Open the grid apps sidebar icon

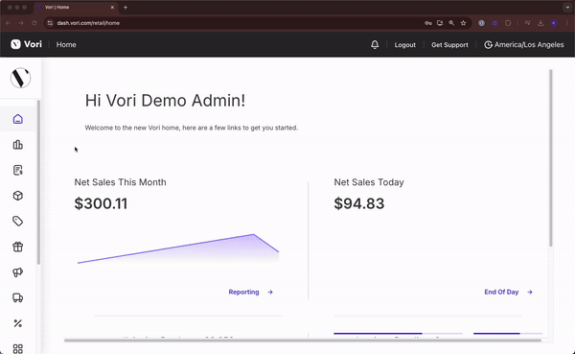17,348
